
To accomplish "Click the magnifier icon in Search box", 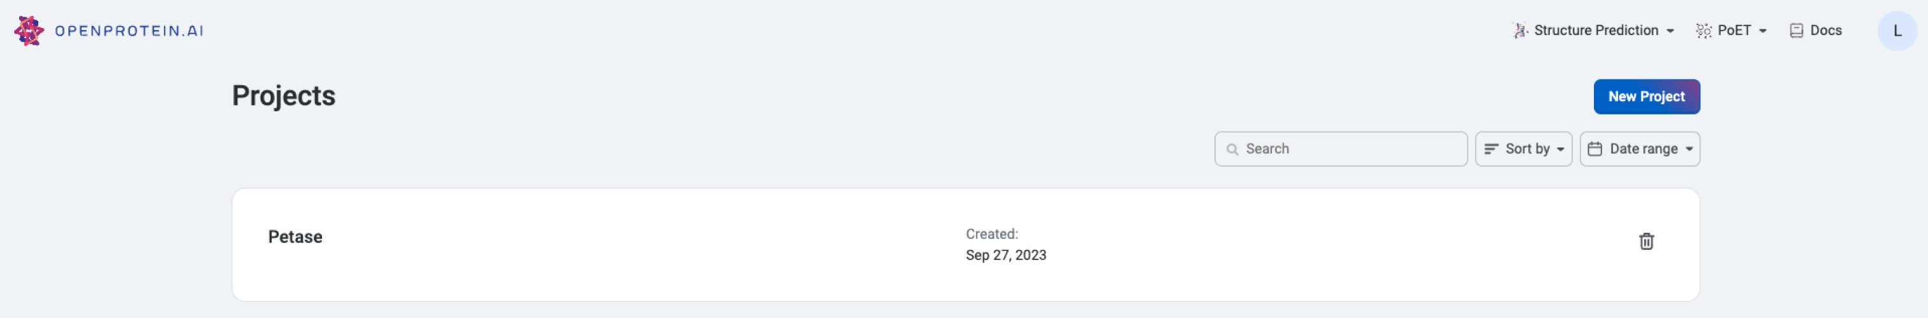I will point(1232,149).
